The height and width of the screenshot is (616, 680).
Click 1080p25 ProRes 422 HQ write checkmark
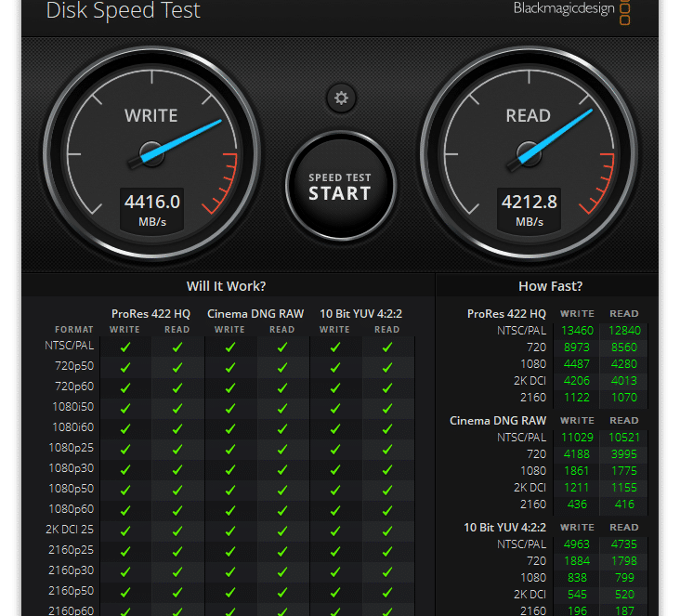pos(125,449)
